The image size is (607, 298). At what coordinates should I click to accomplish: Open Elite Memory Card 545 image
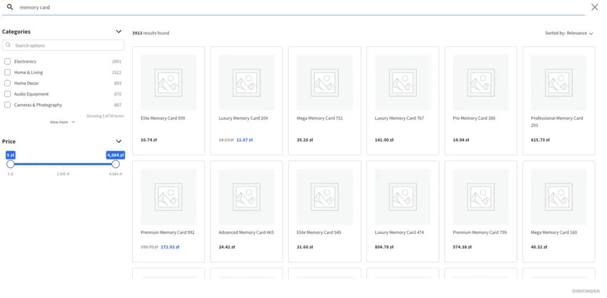pos(324,197)
